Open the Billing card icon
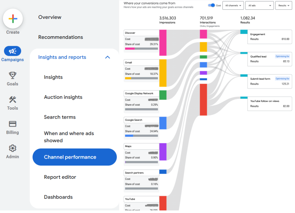Viewport: 295px width, 213px height. tap(12, 124)
